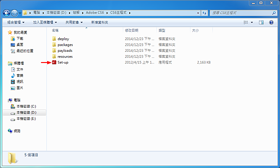Image resolution: width=280 pixels, height=168 pixels.
Task: Click the 2012/4/15 date cell
Action: [139, 63]
